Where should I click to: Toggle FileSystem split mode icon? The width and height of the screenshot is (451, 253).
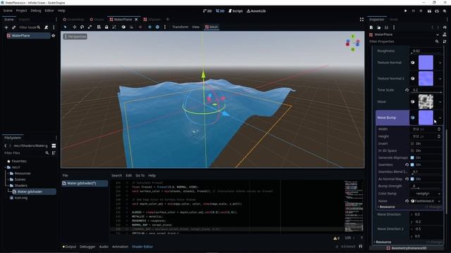point(54,145)
